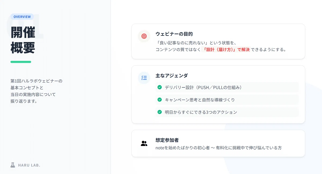Click the green underline bar under 開催概要
Screen dimensions: 322x174
(x=21, y=62)
